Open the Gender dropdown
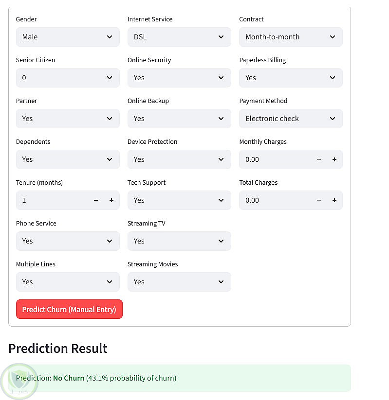 (68, 37)
